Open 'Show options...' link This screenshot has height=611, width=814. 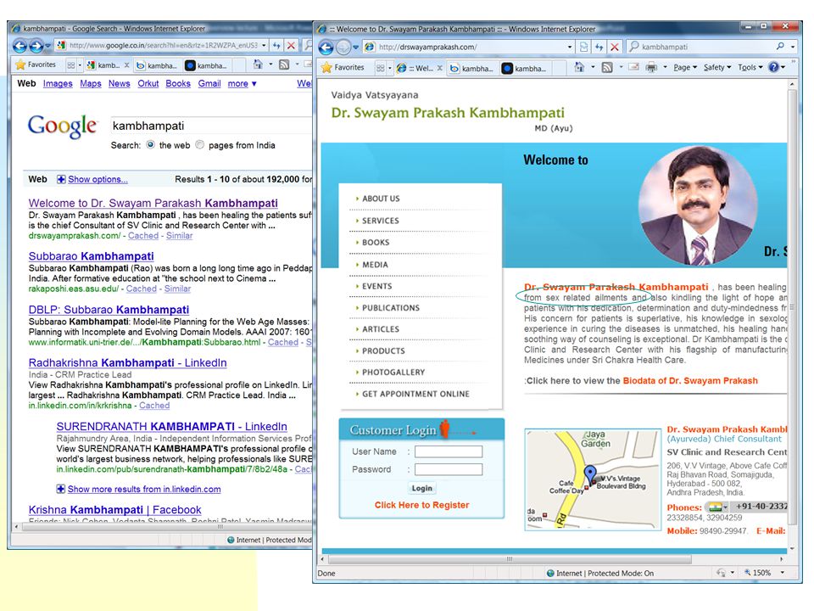pos(98,179)
